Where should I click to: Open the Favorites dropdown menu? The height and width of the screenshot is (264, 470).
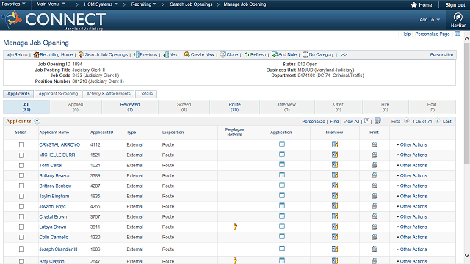click(x=13, y=4)
